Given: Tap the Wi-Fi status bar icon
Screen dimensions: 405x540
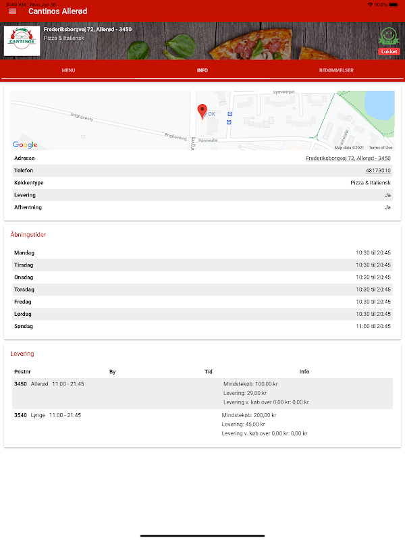Looking at the screenshot, I should [x=370, y=5].
